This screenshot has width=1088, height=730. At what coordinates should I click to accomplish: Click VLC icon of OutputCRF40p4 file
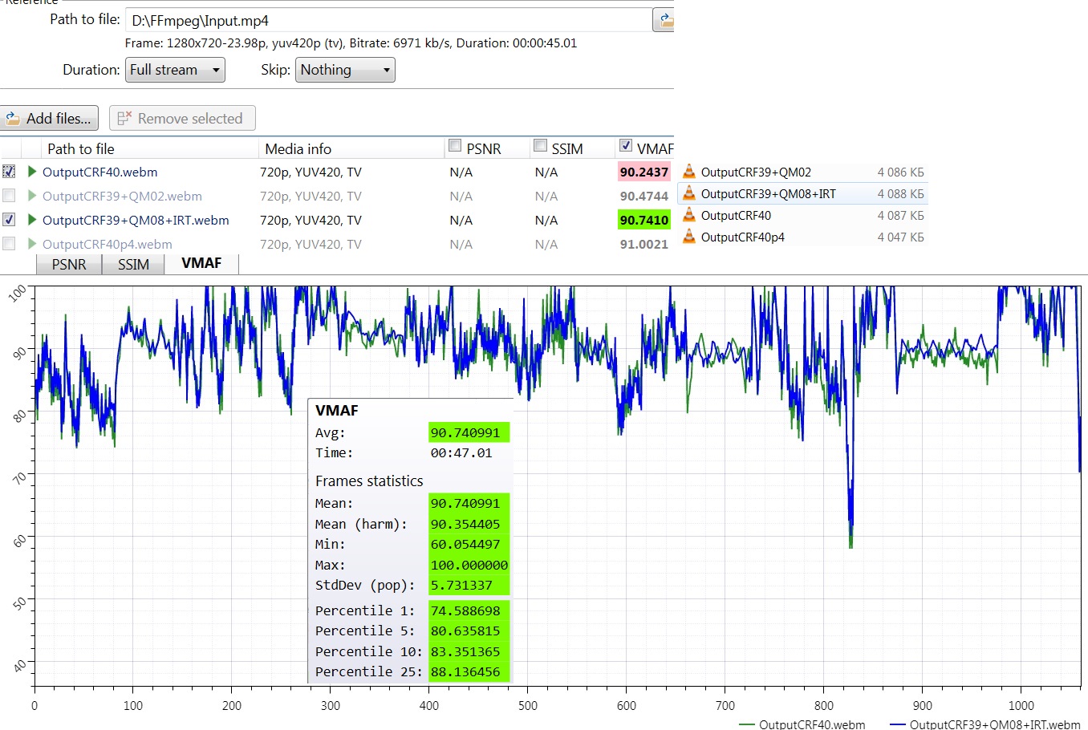pos(689,237)
